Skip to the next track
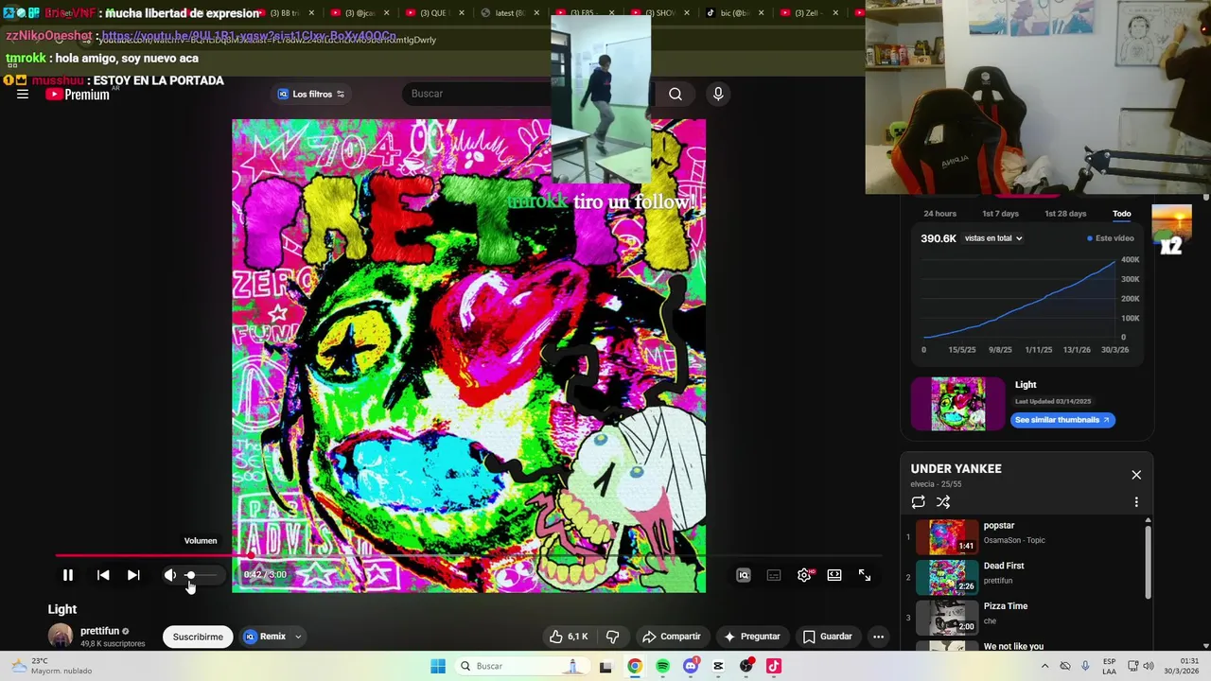The height and width of the screenshot is (681, 1211). pos(133,575)
